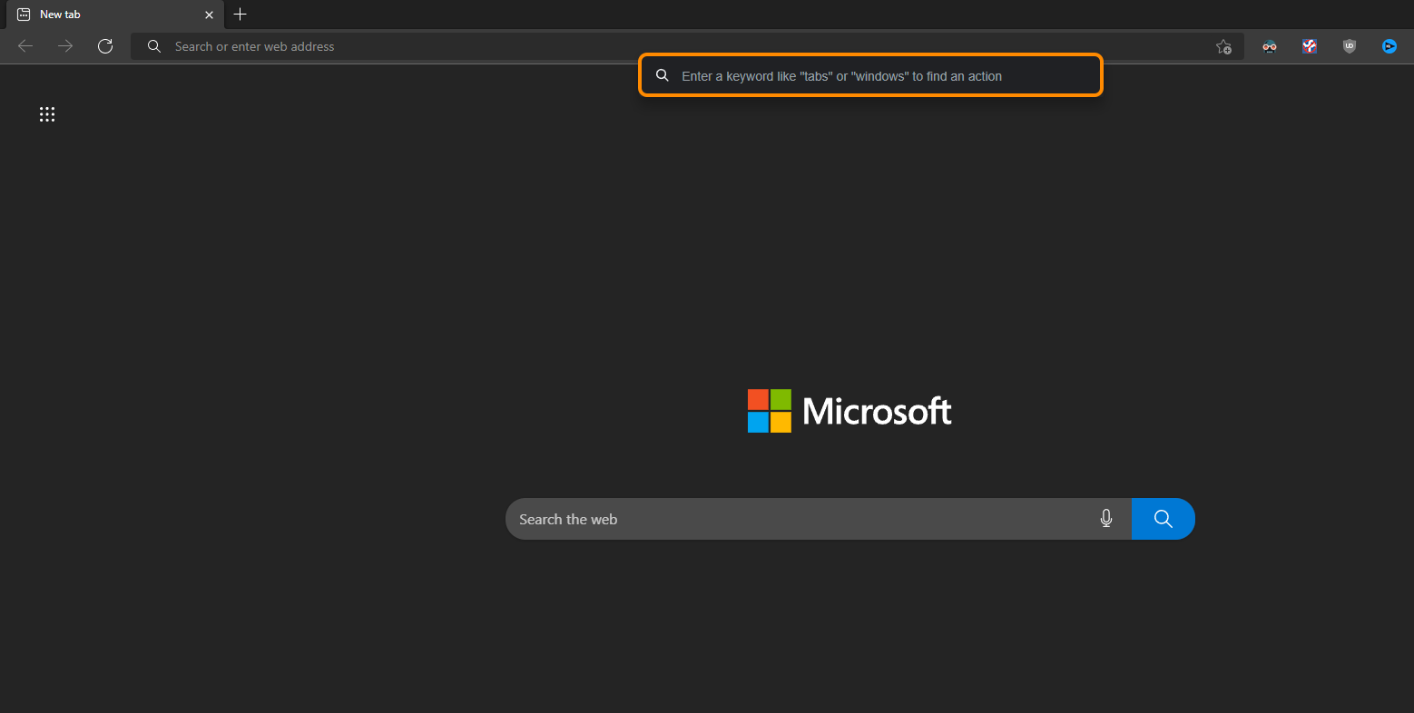
Task: Open the red-slash blocker extension icon
Action: click(1310, 46)
